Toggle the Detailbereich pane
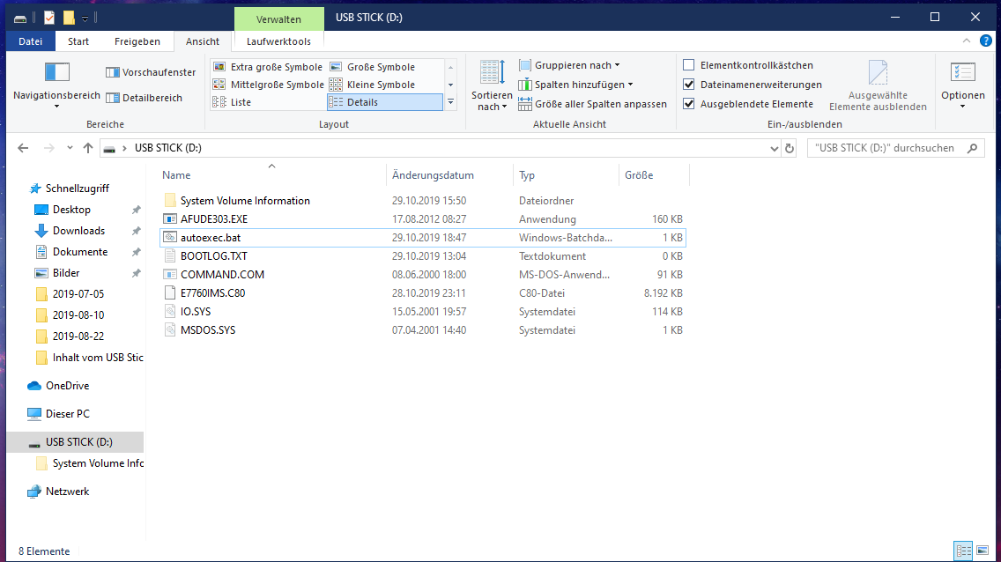 pyautogui.click(x=144, y=98)
